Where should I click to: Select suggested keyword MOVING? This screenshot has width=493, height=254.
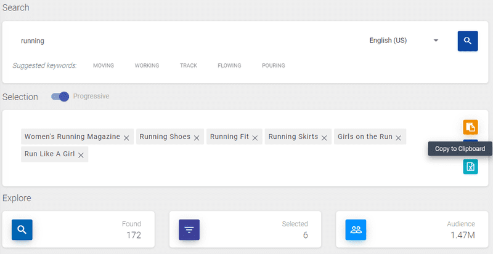[x=104, y=66]
